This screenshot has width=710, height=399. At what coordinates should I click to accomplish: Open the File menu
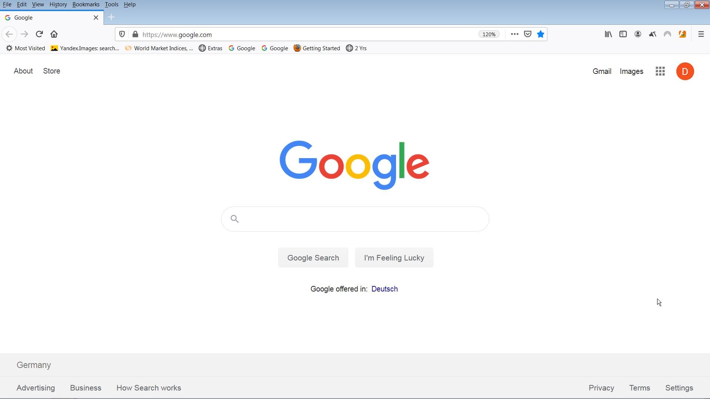pyautogui.click(x=7, y=4)
